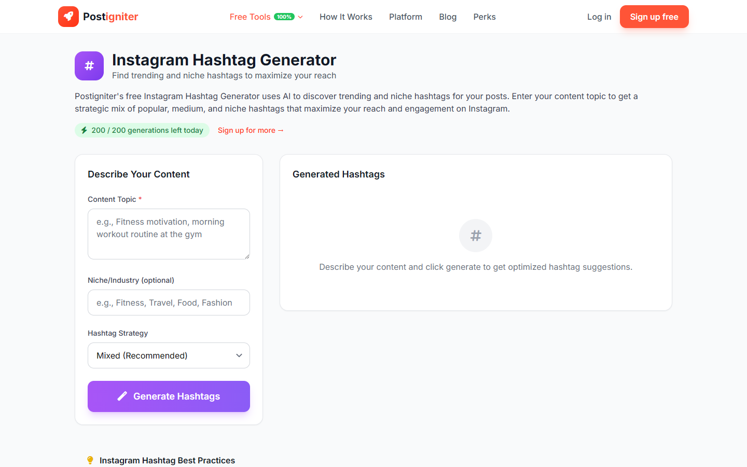The height and width of the screenshot is (467, 747).
Task: Click the green 100% badge
Action: [x=284, y=16]
